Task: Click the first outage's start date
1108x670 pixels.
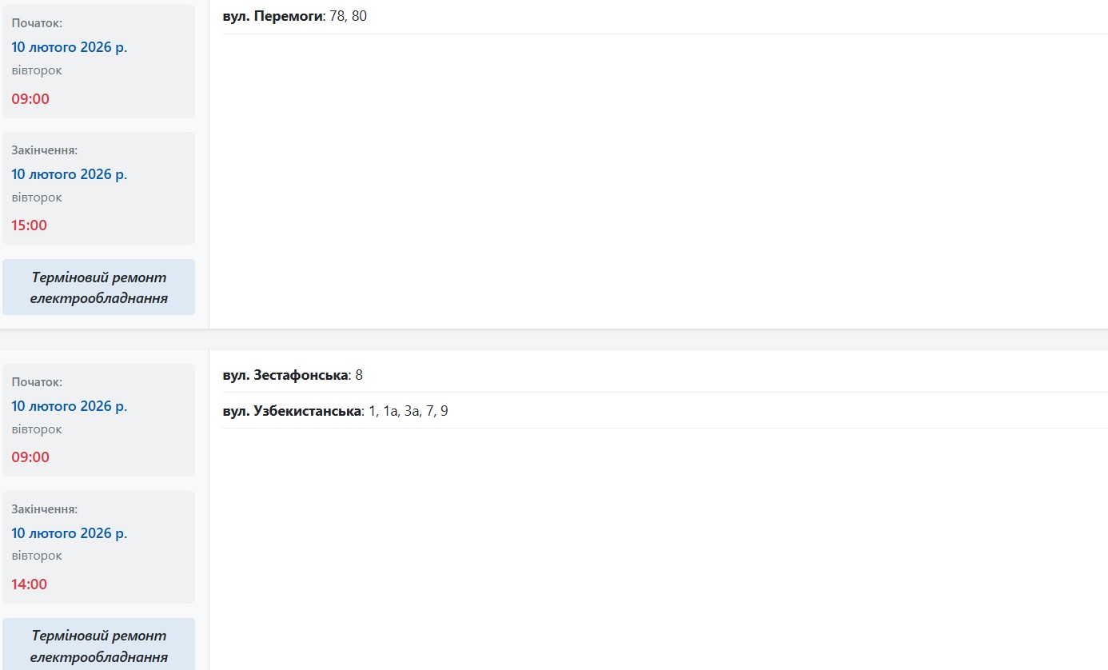Action: coord(70,47)
